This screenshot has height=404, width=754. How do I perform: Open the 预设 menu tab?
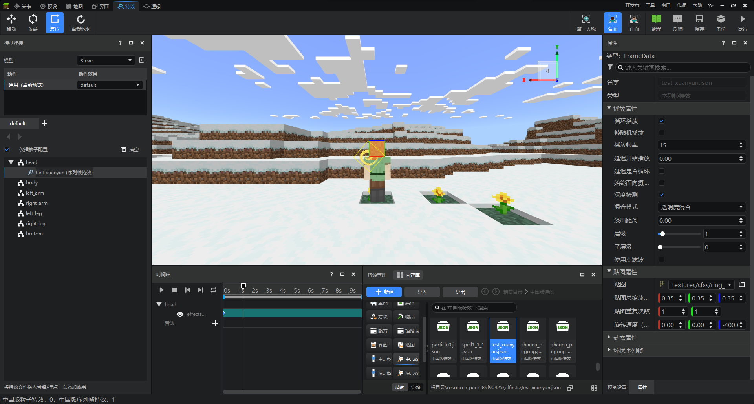pyautogui.click(x=49, y=6)
